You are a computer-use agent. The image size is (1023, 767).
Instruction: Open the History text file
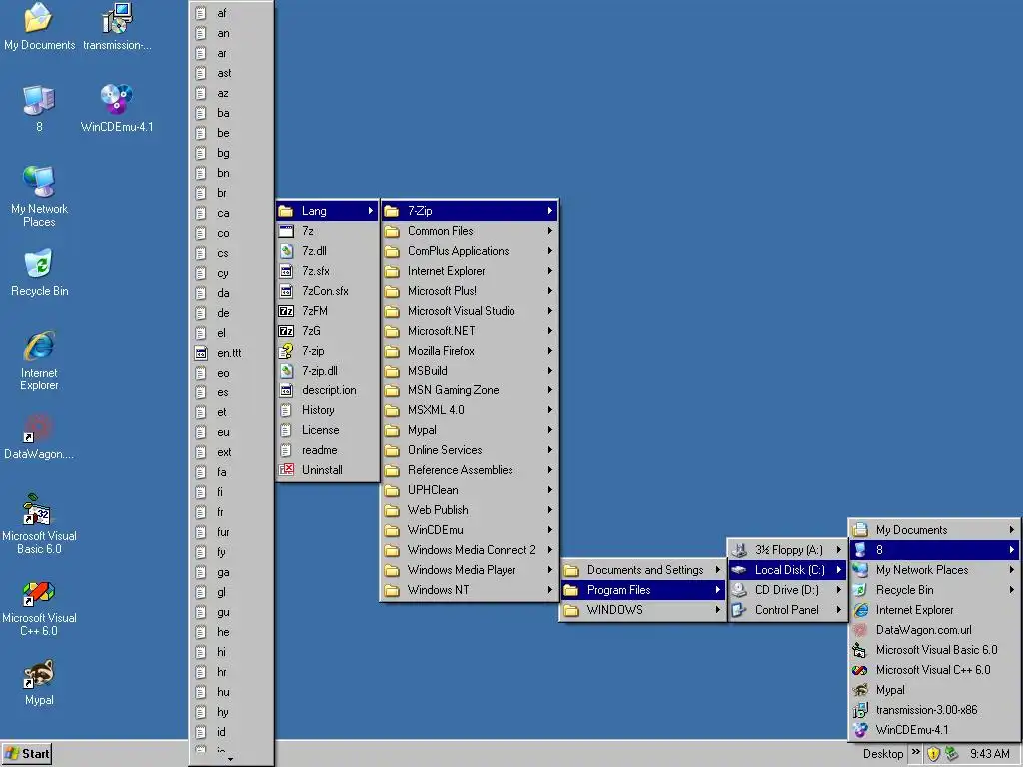click(327, 410)
